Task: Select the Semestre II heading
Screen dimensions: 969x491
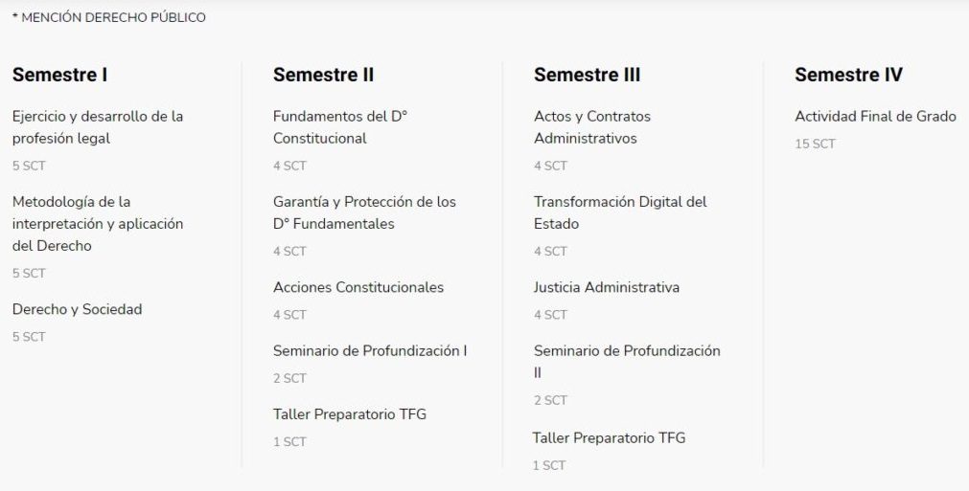Action: coord(323,75)
